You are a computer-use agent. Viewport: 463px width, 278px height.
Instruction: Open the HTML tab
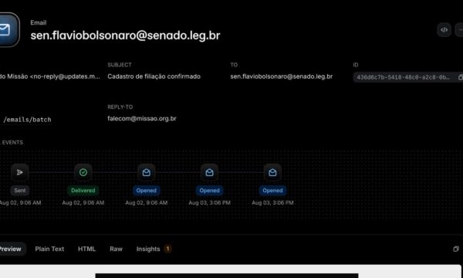coord(86,249)
